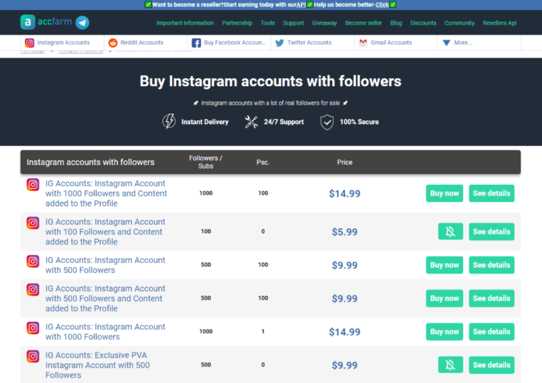Open 'Exclusive PVA Instagram Account with 500 Followers' link

coord(97,365)
